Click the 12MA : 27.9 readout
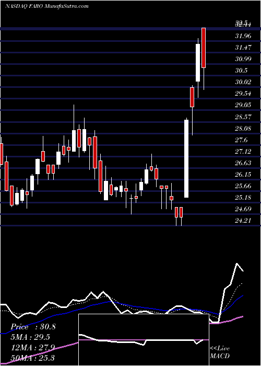This screenshot has height=366, width=261. tap(32, 348)
